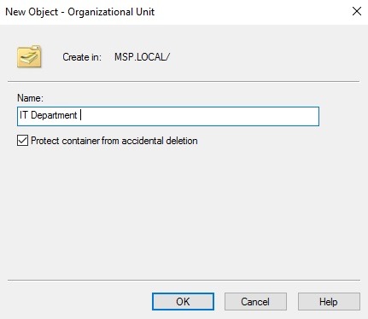Click the 'Create in:' label
The image size is (368, 319).
tap(82, 57)
